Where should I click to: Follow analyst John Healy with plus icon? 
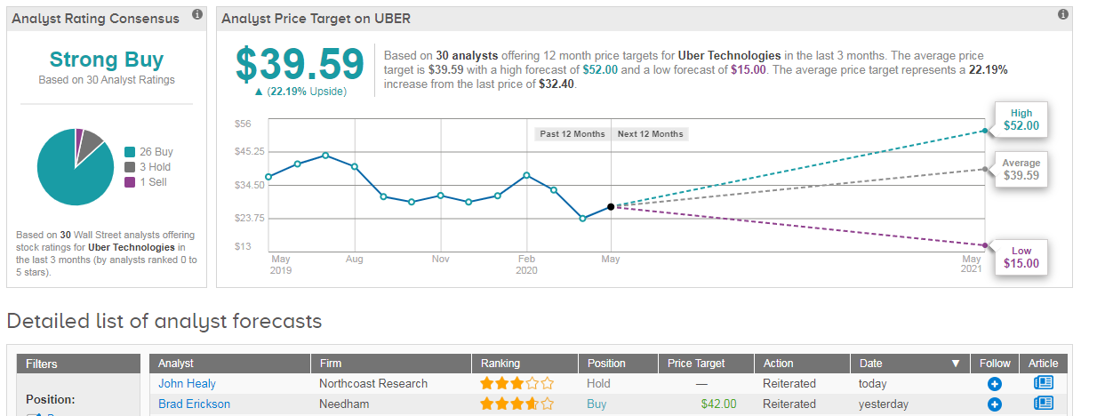click(x=995, y=384)
